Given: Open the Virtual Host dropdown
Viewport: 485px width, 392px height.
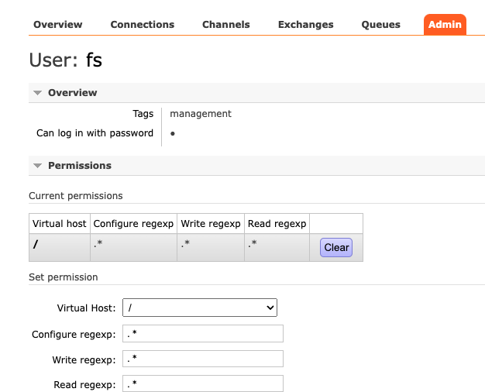Looking at the screenshot, I should coord(200,308).
